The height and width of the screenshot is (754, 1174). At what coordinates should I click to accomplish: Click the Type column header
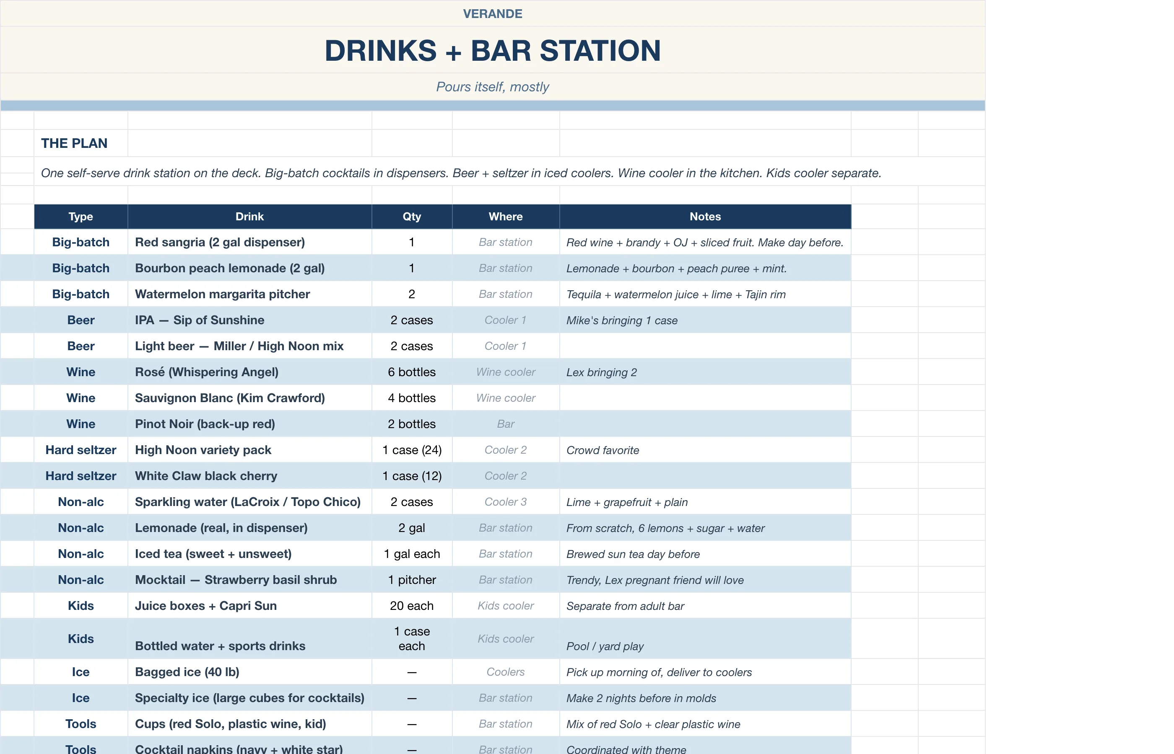coord(81,217)
